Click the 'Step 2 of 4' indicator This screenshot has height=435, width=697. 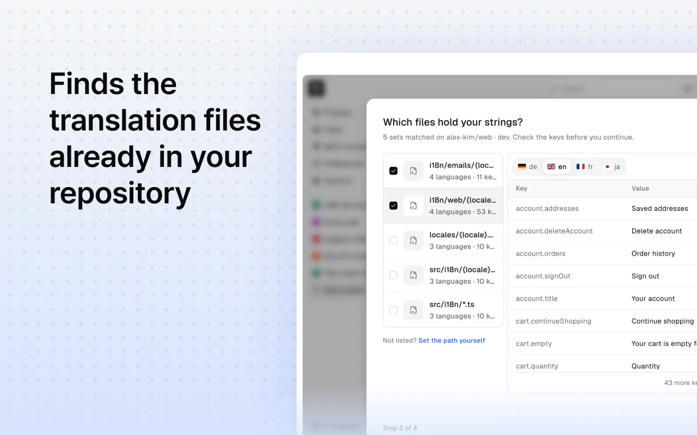(x=400, y=428)
